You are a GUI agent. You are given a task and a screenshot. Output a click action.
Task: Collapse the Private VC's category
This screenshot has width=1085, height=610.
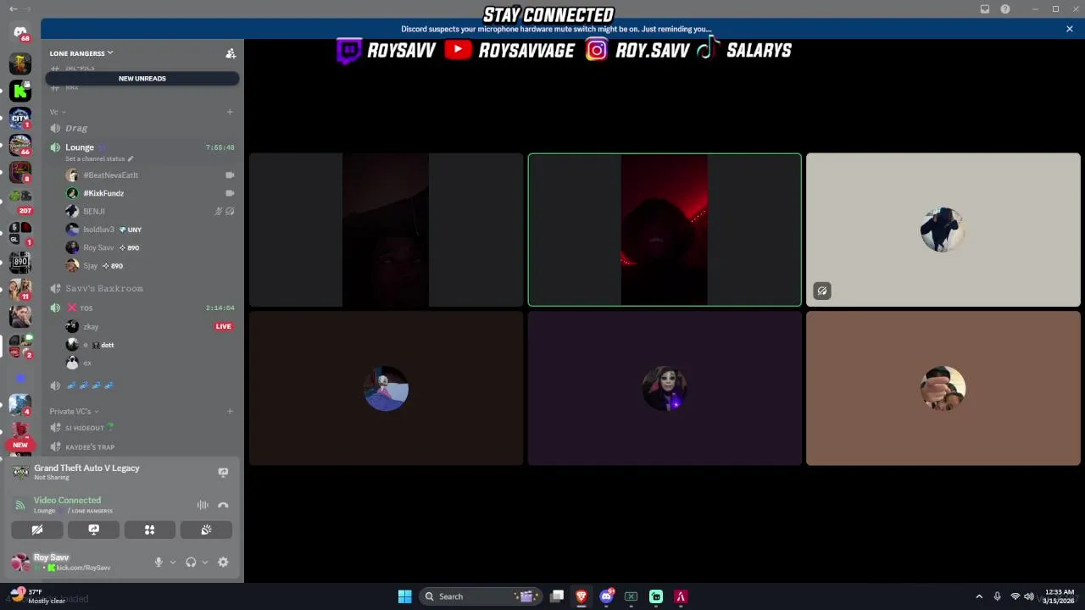(74, 412)
